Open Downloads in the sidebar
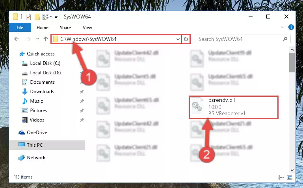The height and width of the screenshot is (188, 303). point(42,92)
